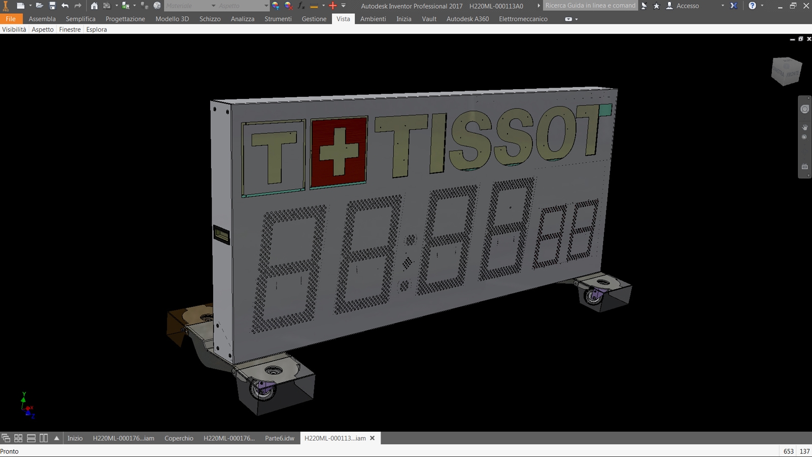Viewport: 812px width, 457px height.
Task: Click the Communication Center satellite icon
Action: 644,6
